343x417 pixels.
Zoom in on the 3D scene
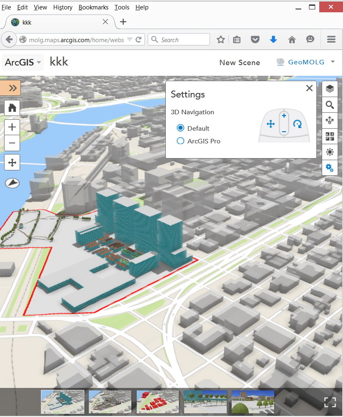[12, 127]
